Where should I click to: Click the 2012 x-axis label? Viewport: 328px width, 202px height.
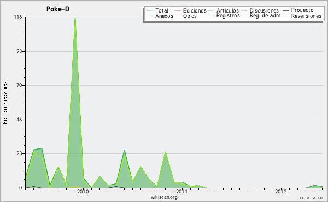[281, 191]
